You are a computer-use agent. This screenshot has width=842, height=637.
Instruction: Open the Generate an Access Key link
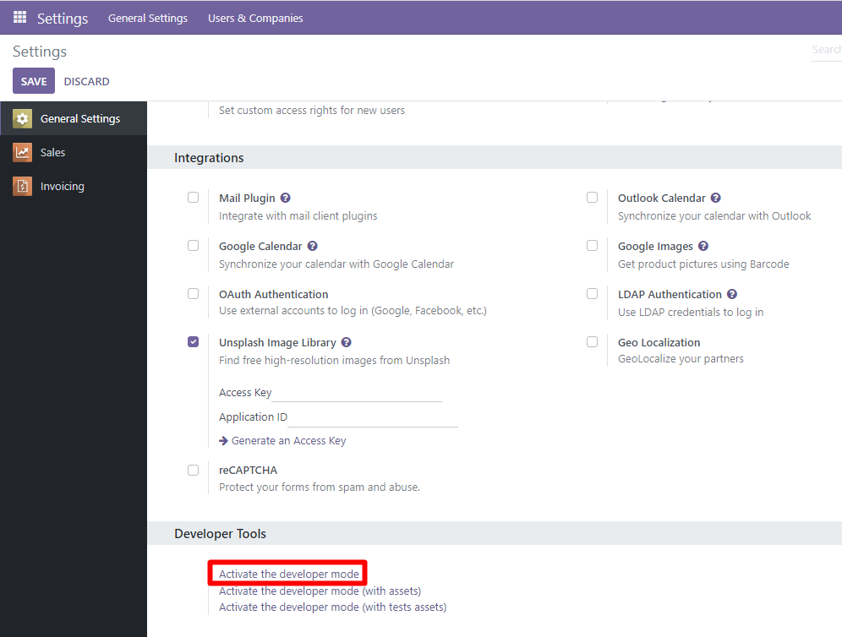290,440
